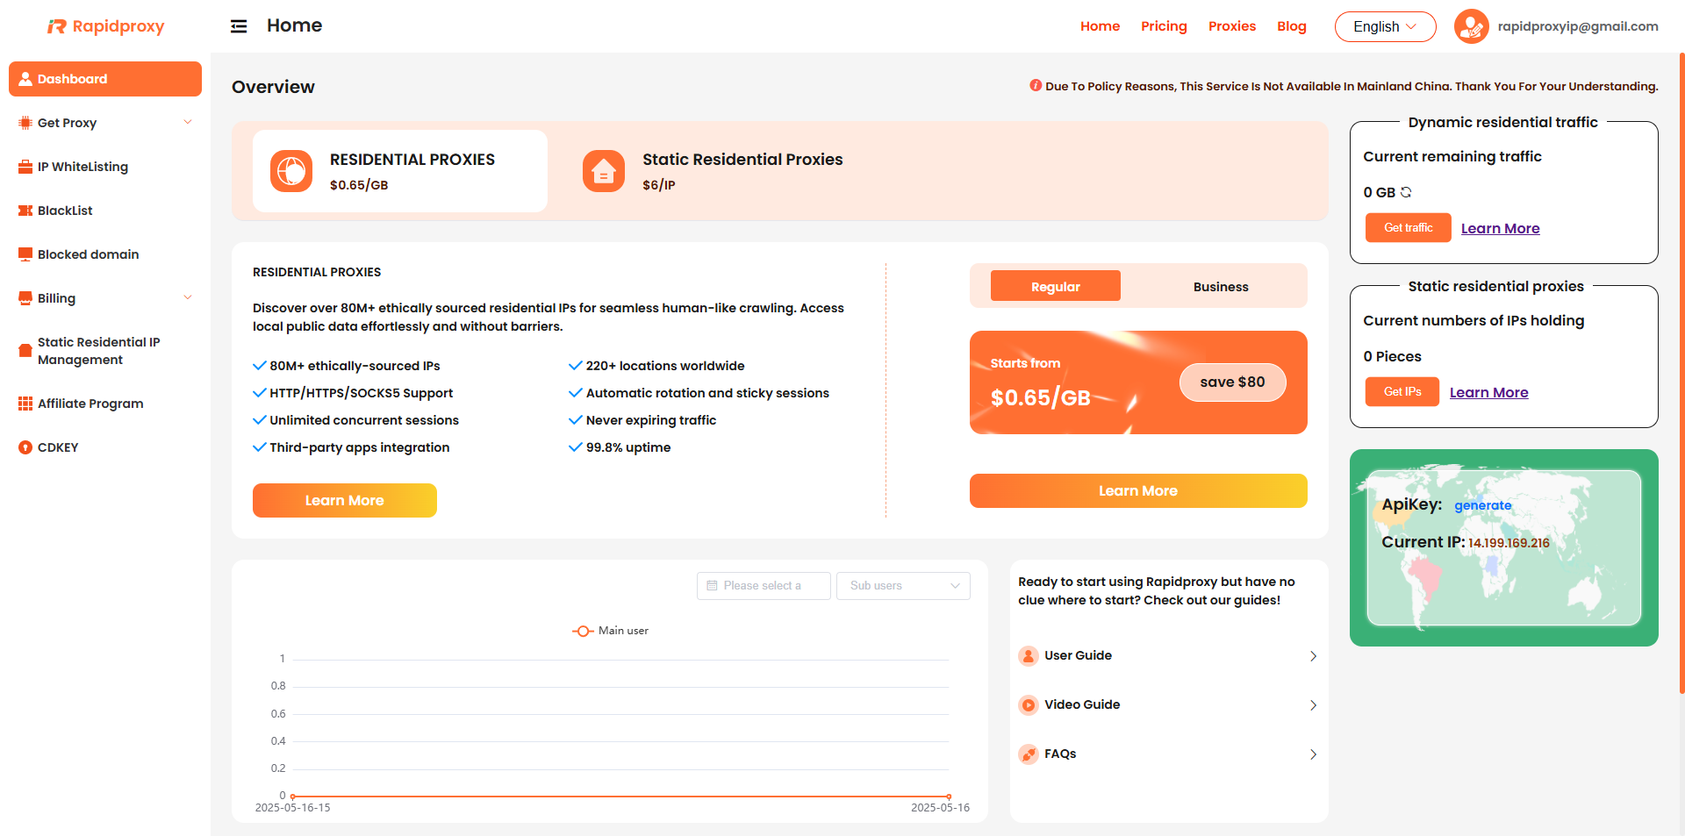Screen dimensions: 1685x836
Task: Click the generate ApiKey link
Action: coord(1482,505)
